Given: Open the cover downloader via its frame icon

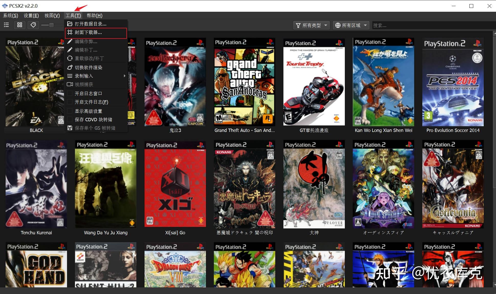Looking at the screenshot, I should (70, 33).
